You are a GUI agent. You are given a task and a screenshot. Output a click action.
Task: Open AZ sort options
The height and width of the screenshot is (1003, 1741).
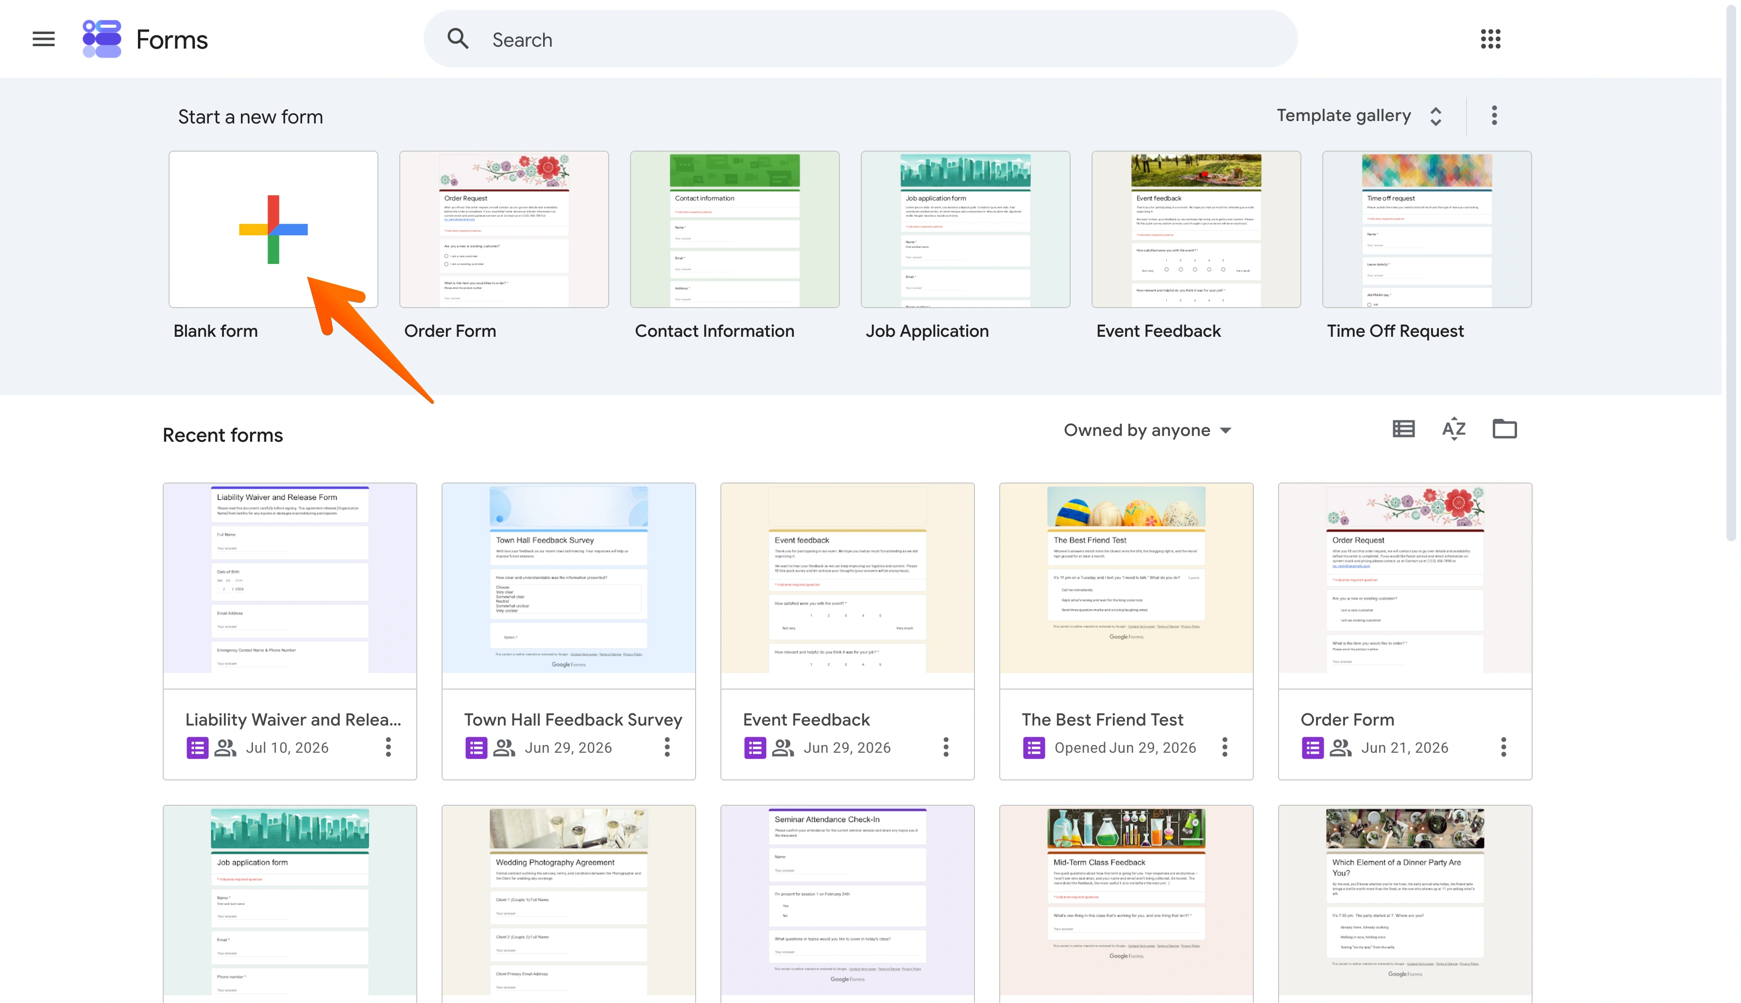[x=1454, y=429]
